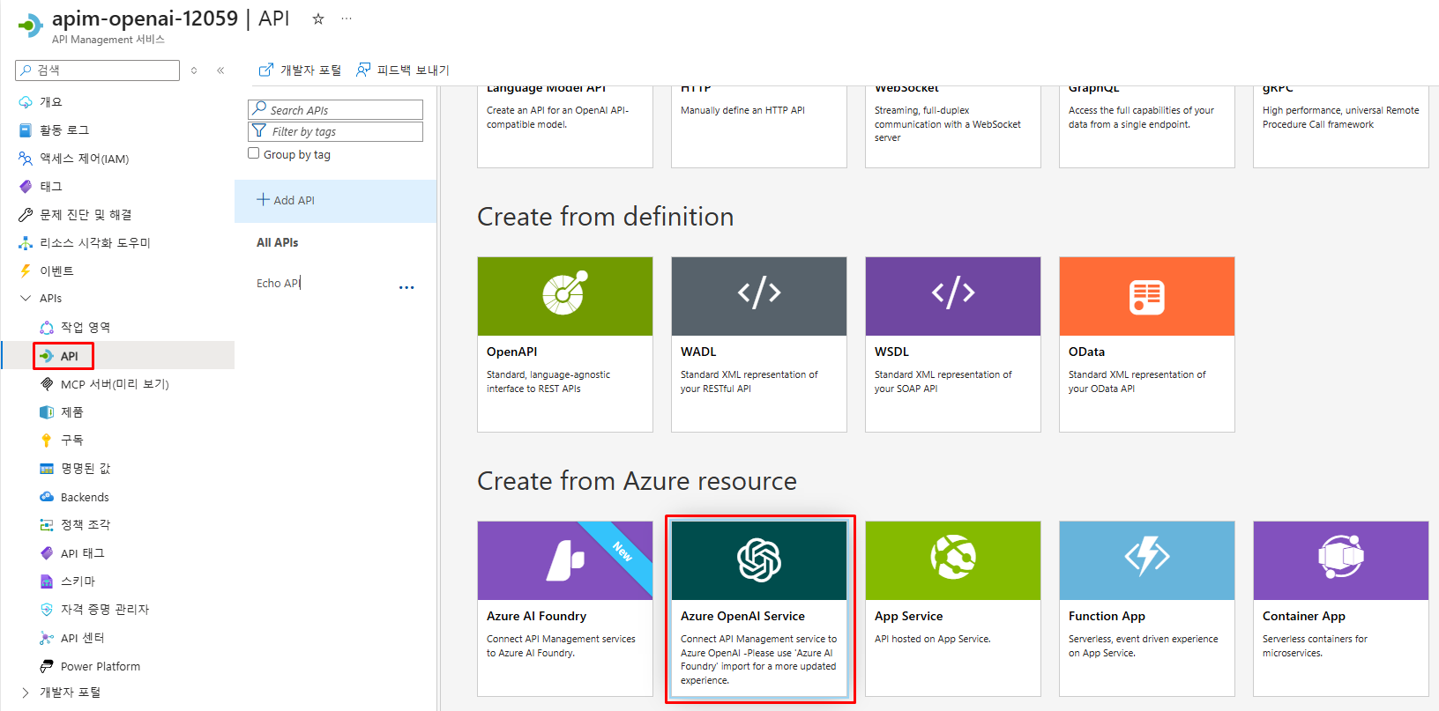Choose the Function App resource tile
Viewport: 1439px width, 711px height.
(x=1146, y=608)
